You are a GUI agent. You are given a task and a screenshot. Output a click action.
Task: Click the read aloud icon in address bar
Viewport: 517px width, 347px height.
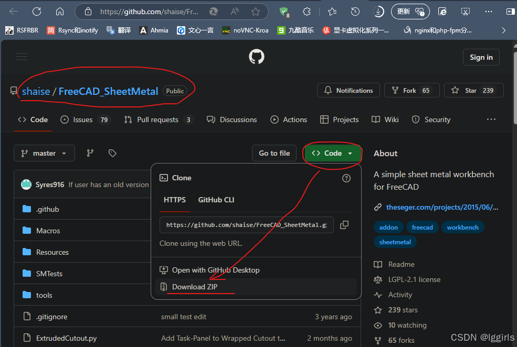coord(235,12)
